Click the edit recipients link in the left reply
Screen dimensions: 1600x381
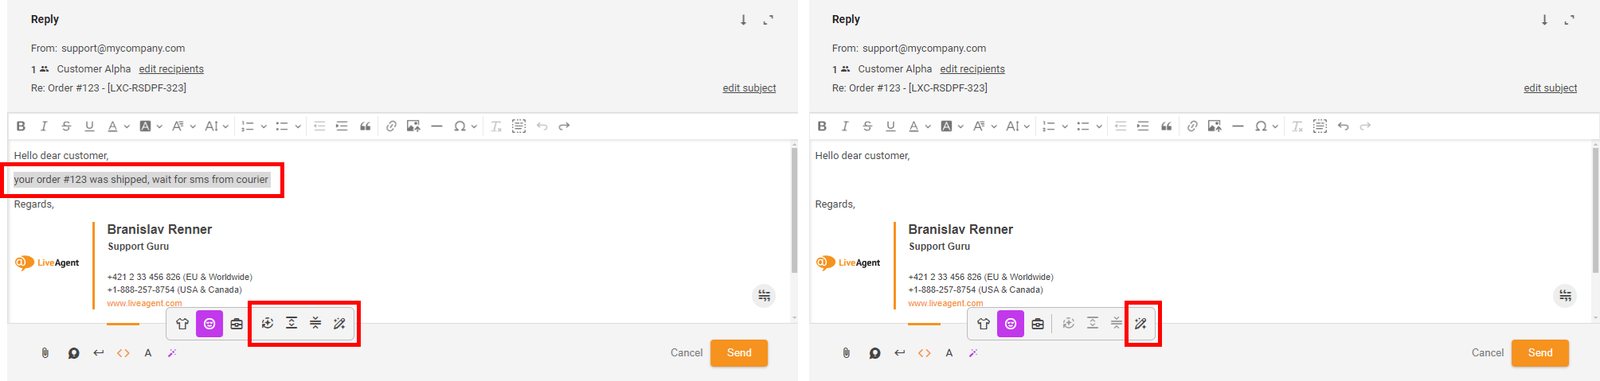point(171,69)
